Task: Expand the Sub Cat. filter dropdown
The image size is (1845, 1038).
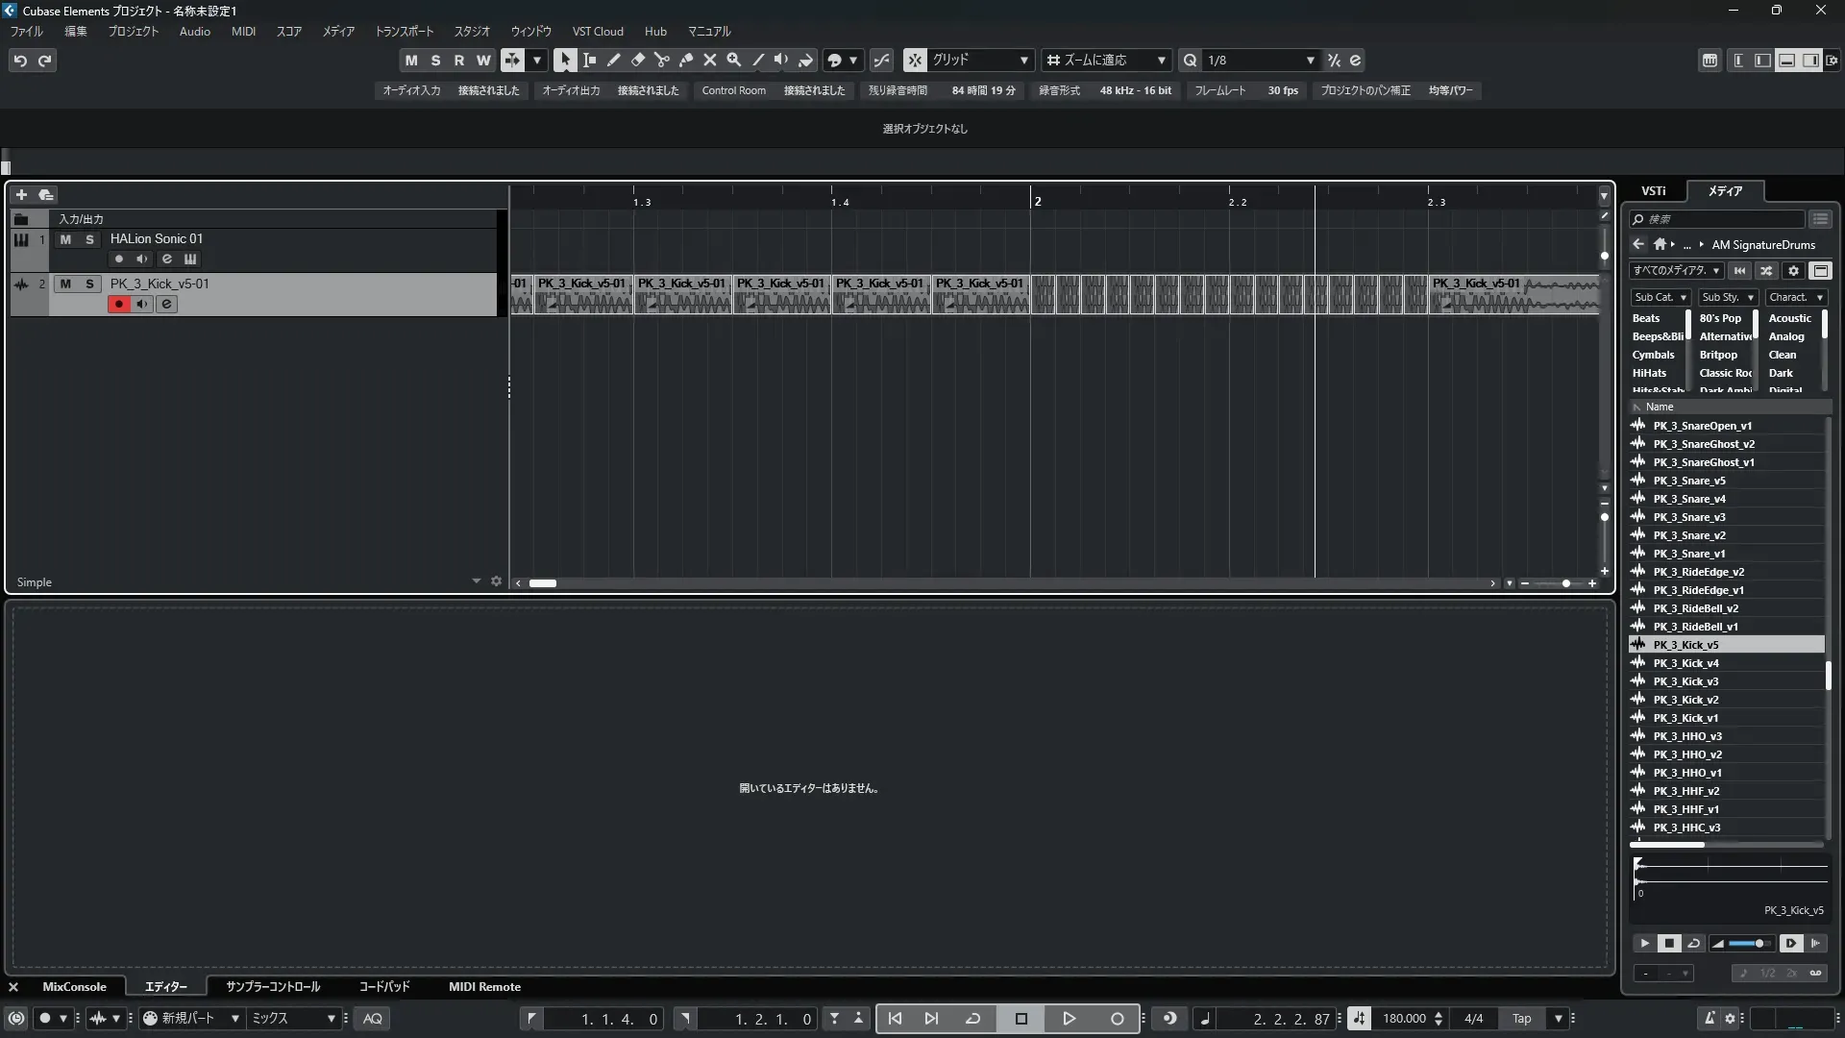Action: (x=1660, y=297)
